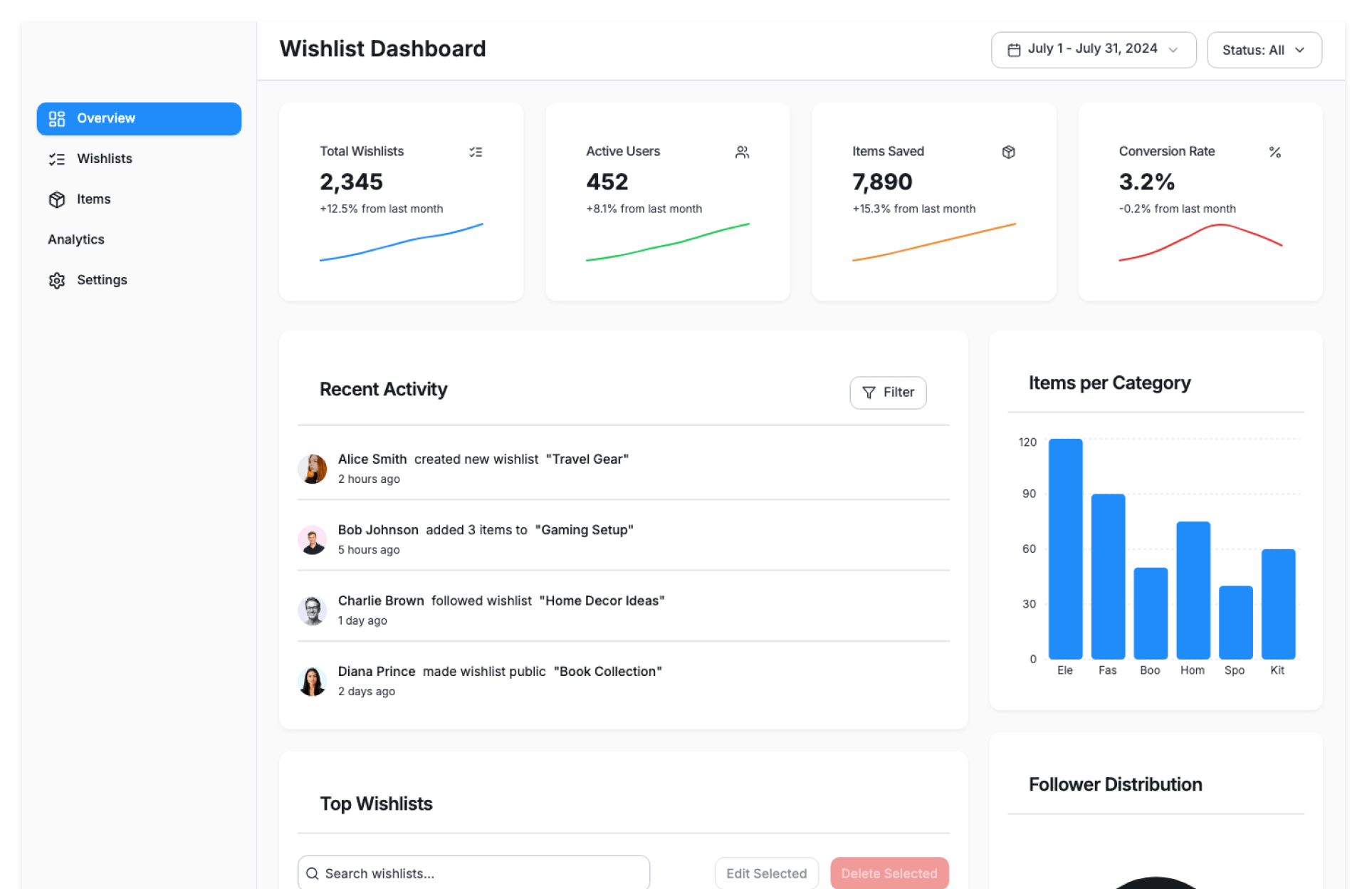Open the Wishlists section in sidebar
The height and width of the screenshot is (889, 1367).
coord(105,159)
